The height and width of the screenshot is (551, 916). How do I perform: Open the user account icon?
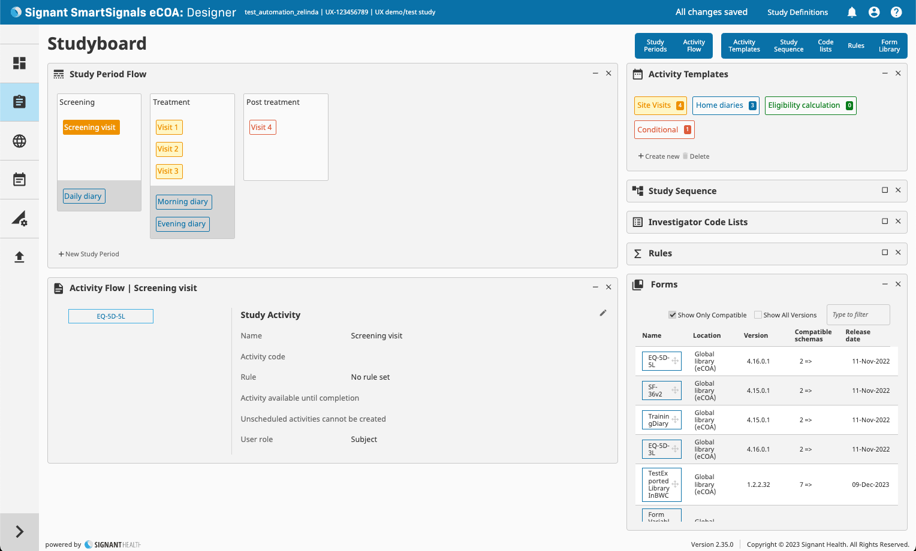(x=874, y=12)
